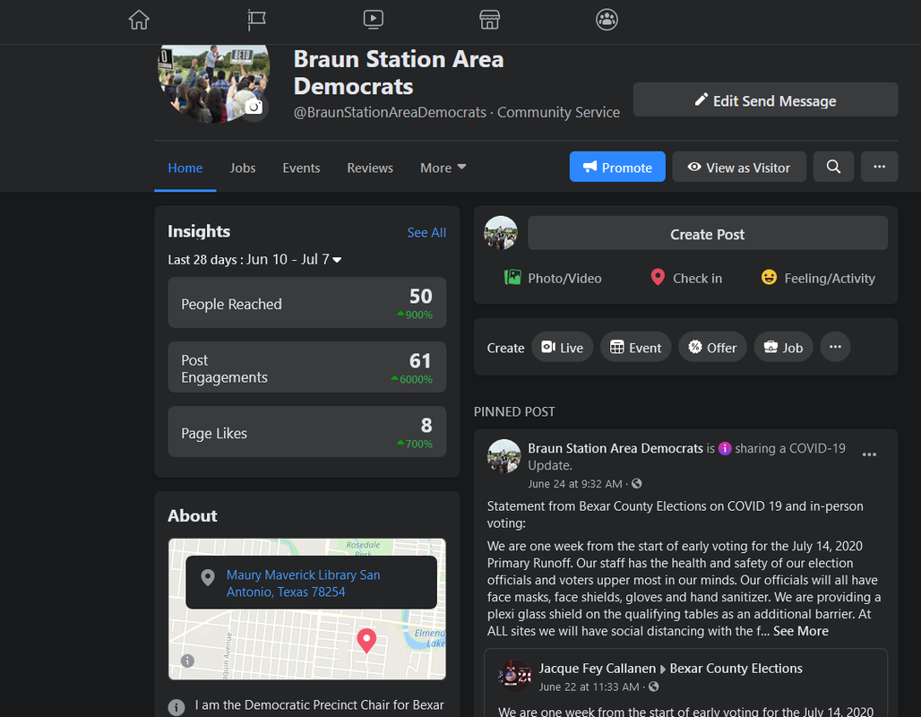
Task: Open Watch video icon in top bar
Action: (373, 20)
